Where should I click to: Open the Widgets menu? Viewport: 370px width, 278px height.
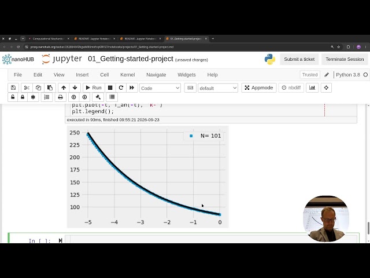click(187, 75)
